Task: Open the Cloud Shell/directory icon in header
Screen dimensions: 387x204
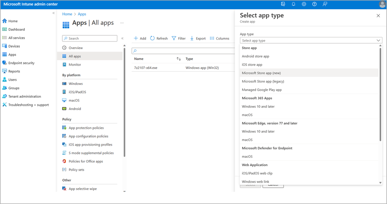Action: [283, 4]
